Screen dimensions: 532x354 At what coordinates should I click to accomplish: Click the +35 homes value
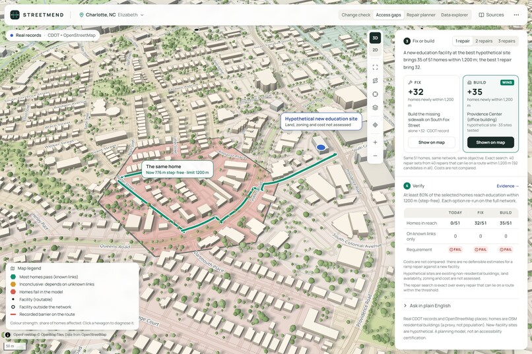[475, 92]
